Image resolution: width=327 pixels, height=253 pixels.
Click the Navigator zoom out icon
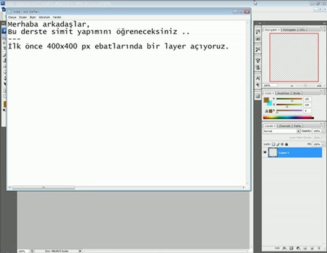tap(292, 85)
